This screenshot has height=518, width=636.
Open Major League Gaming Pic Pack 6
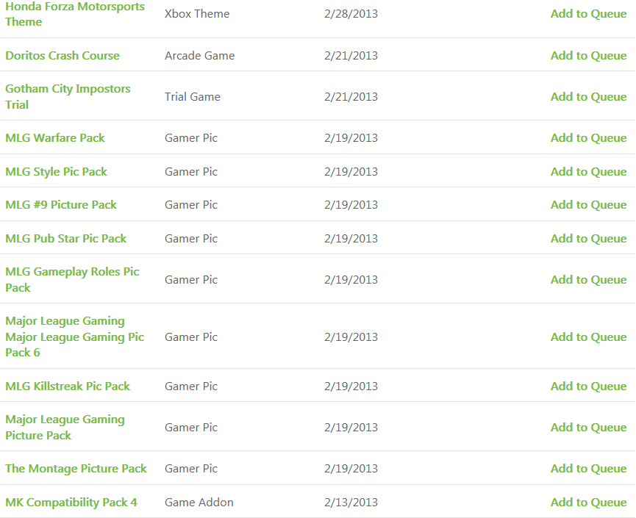[75, 337]
